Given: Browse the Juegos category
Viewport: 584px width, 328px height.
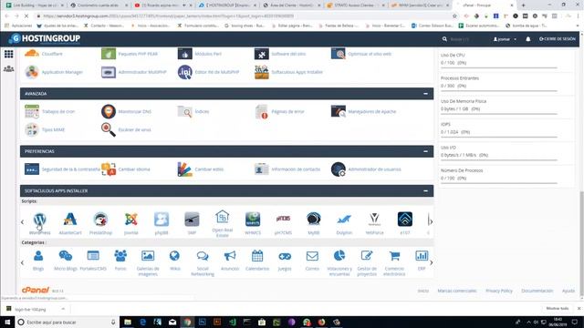Looking at the screenshot, I should [285, 261].
